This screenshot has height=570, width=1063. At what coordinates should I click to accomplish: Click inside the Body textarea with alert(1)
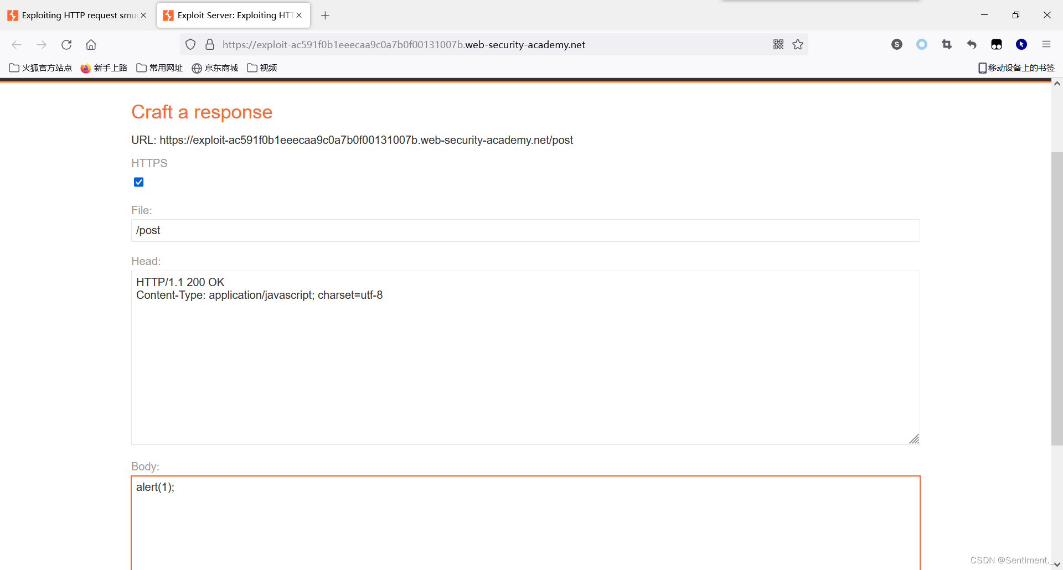[525, 522]
